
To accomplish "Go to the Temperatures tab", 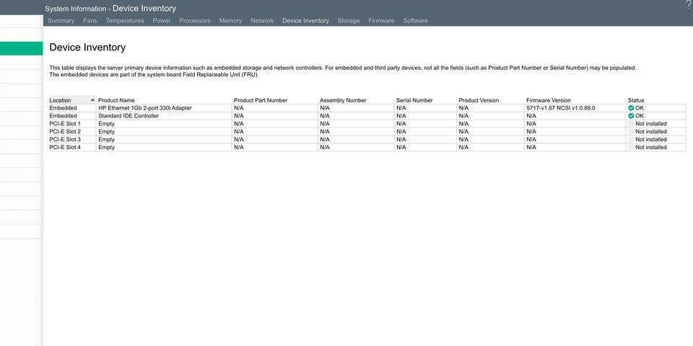I will point(125,21).
